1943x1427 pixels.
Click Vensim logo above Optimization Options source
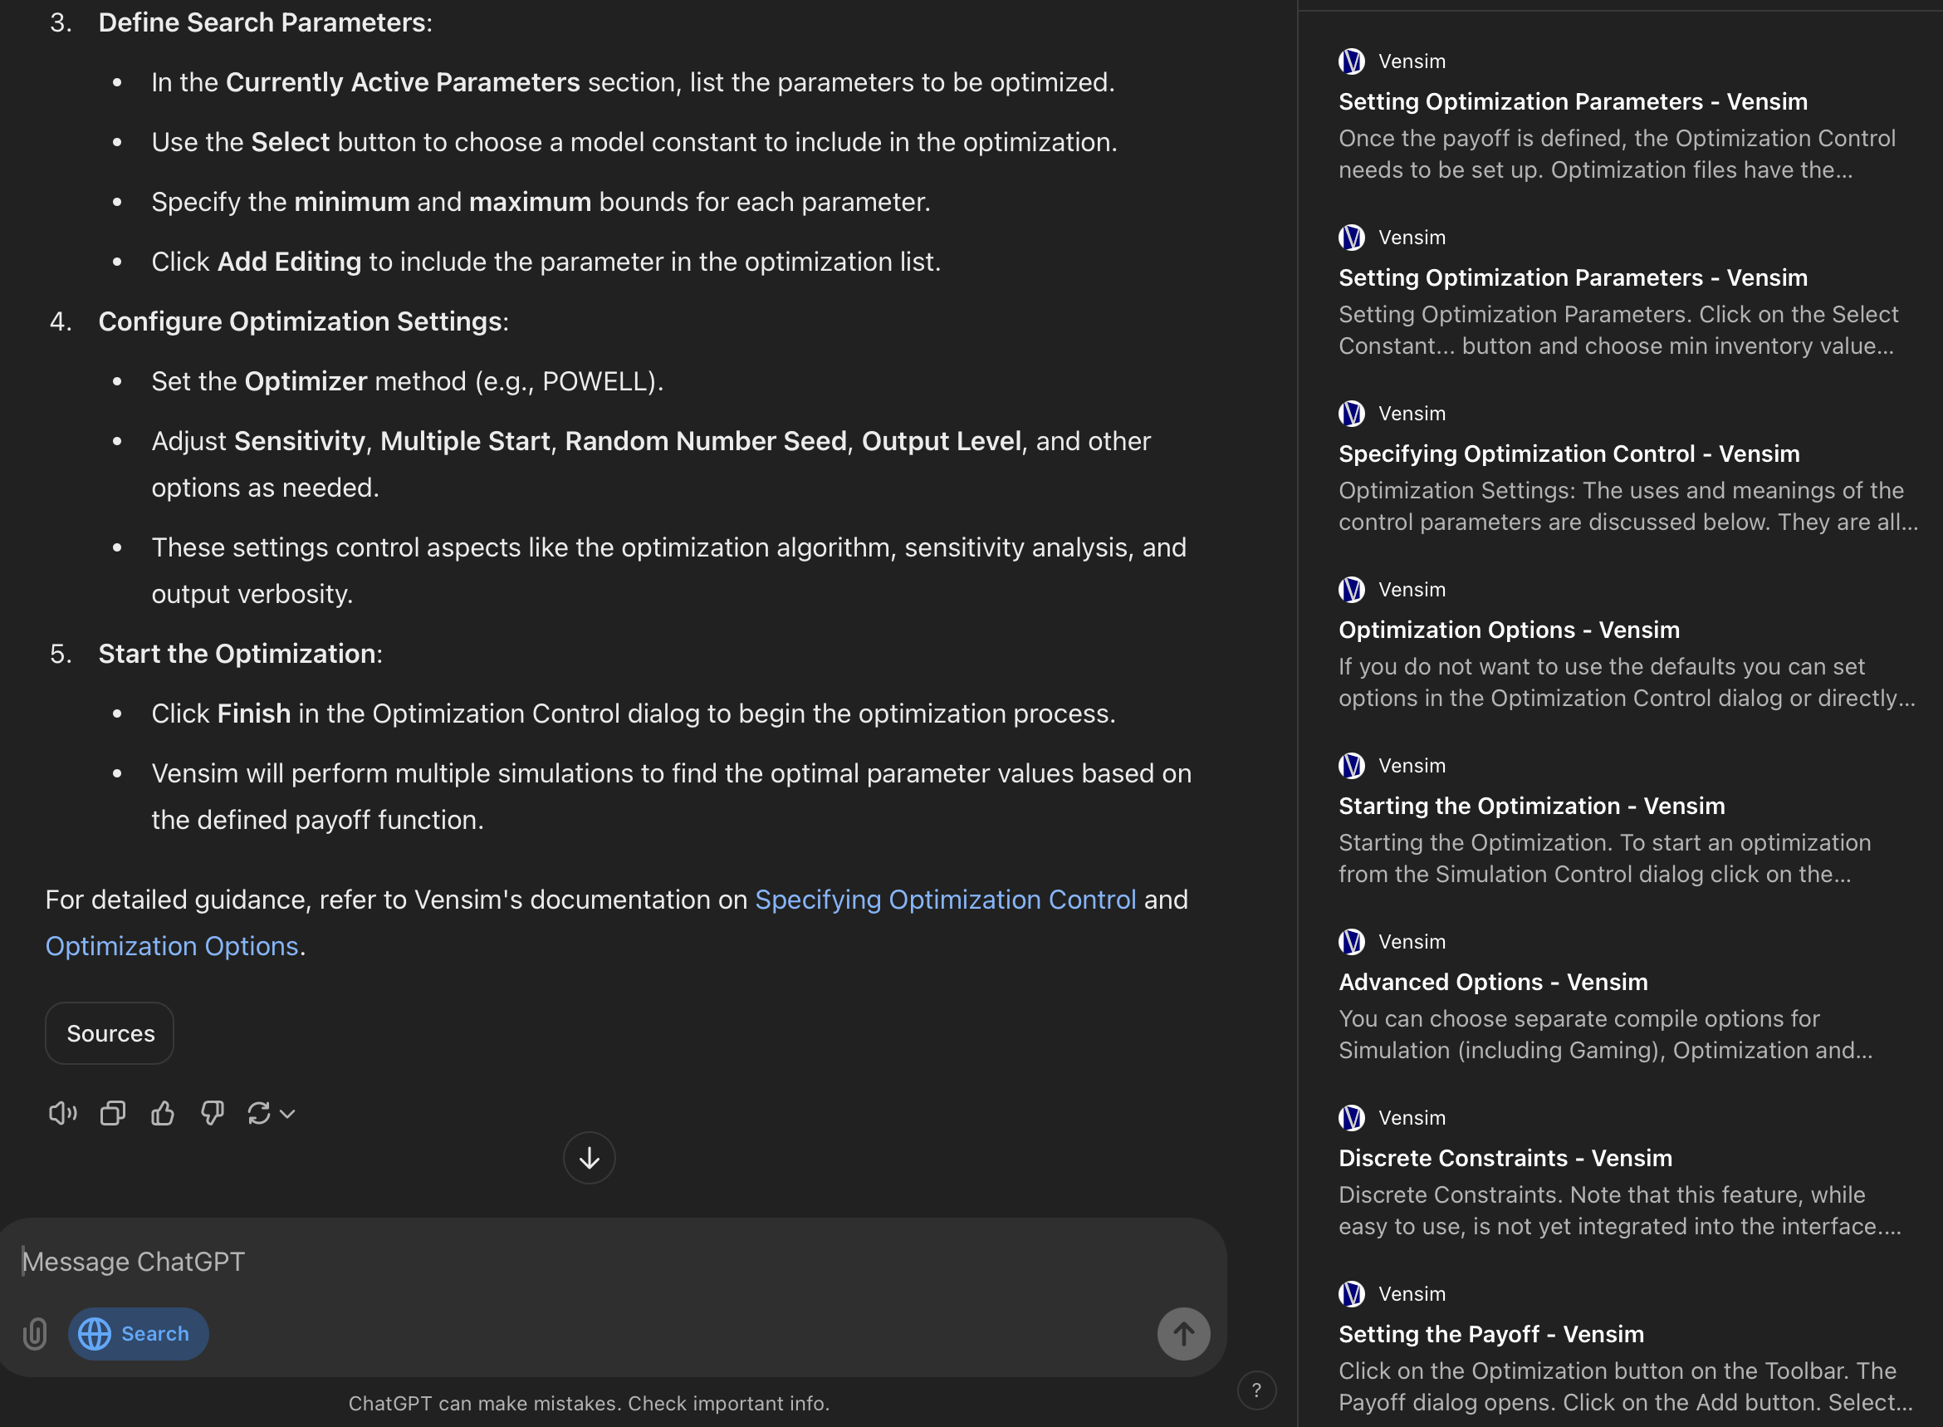coord(1352,589)
